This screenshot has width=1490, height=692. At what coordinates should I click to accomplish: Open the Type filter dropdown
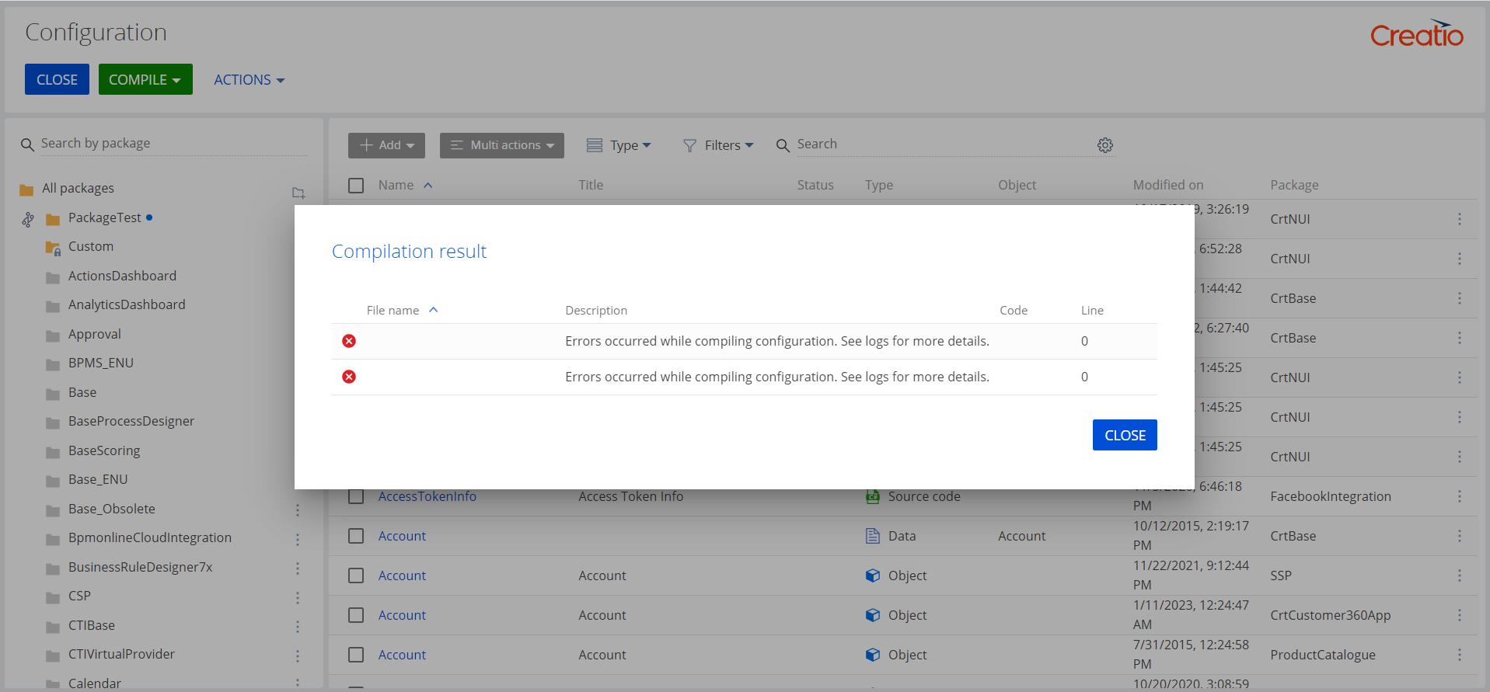coord(619,145)
